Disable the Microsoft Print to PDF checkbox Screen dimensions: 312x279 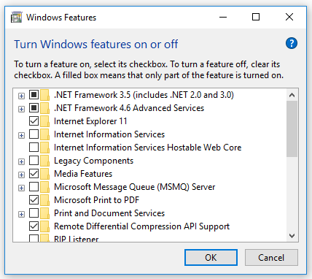[x=34, y=200]
